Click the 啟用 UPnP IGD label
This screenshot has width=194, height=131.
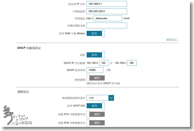click(x=76, y=106)
